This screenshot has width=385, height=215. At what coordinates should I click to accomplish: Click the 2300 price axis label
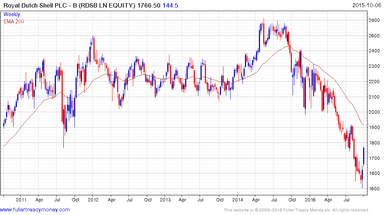pyautogui.click(x=374, y=66)
